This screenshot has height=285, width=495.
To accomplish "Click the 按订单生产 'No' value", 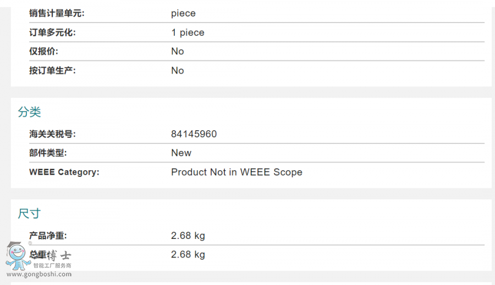I will (177, 70).
